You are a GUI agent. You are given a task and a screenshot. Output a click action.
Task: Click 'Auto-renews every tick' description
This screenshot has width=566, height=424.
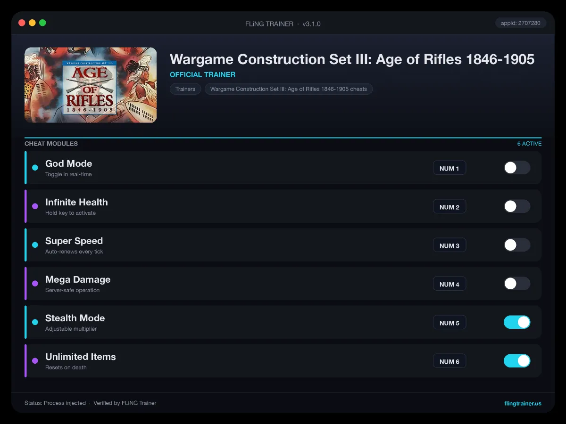coord(74,252)
